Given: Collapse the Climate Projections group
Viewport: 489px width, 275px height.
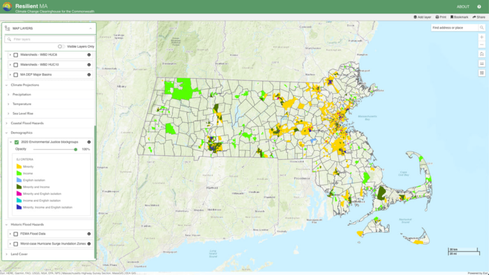Looking at the screenshot, I should 6,85.
